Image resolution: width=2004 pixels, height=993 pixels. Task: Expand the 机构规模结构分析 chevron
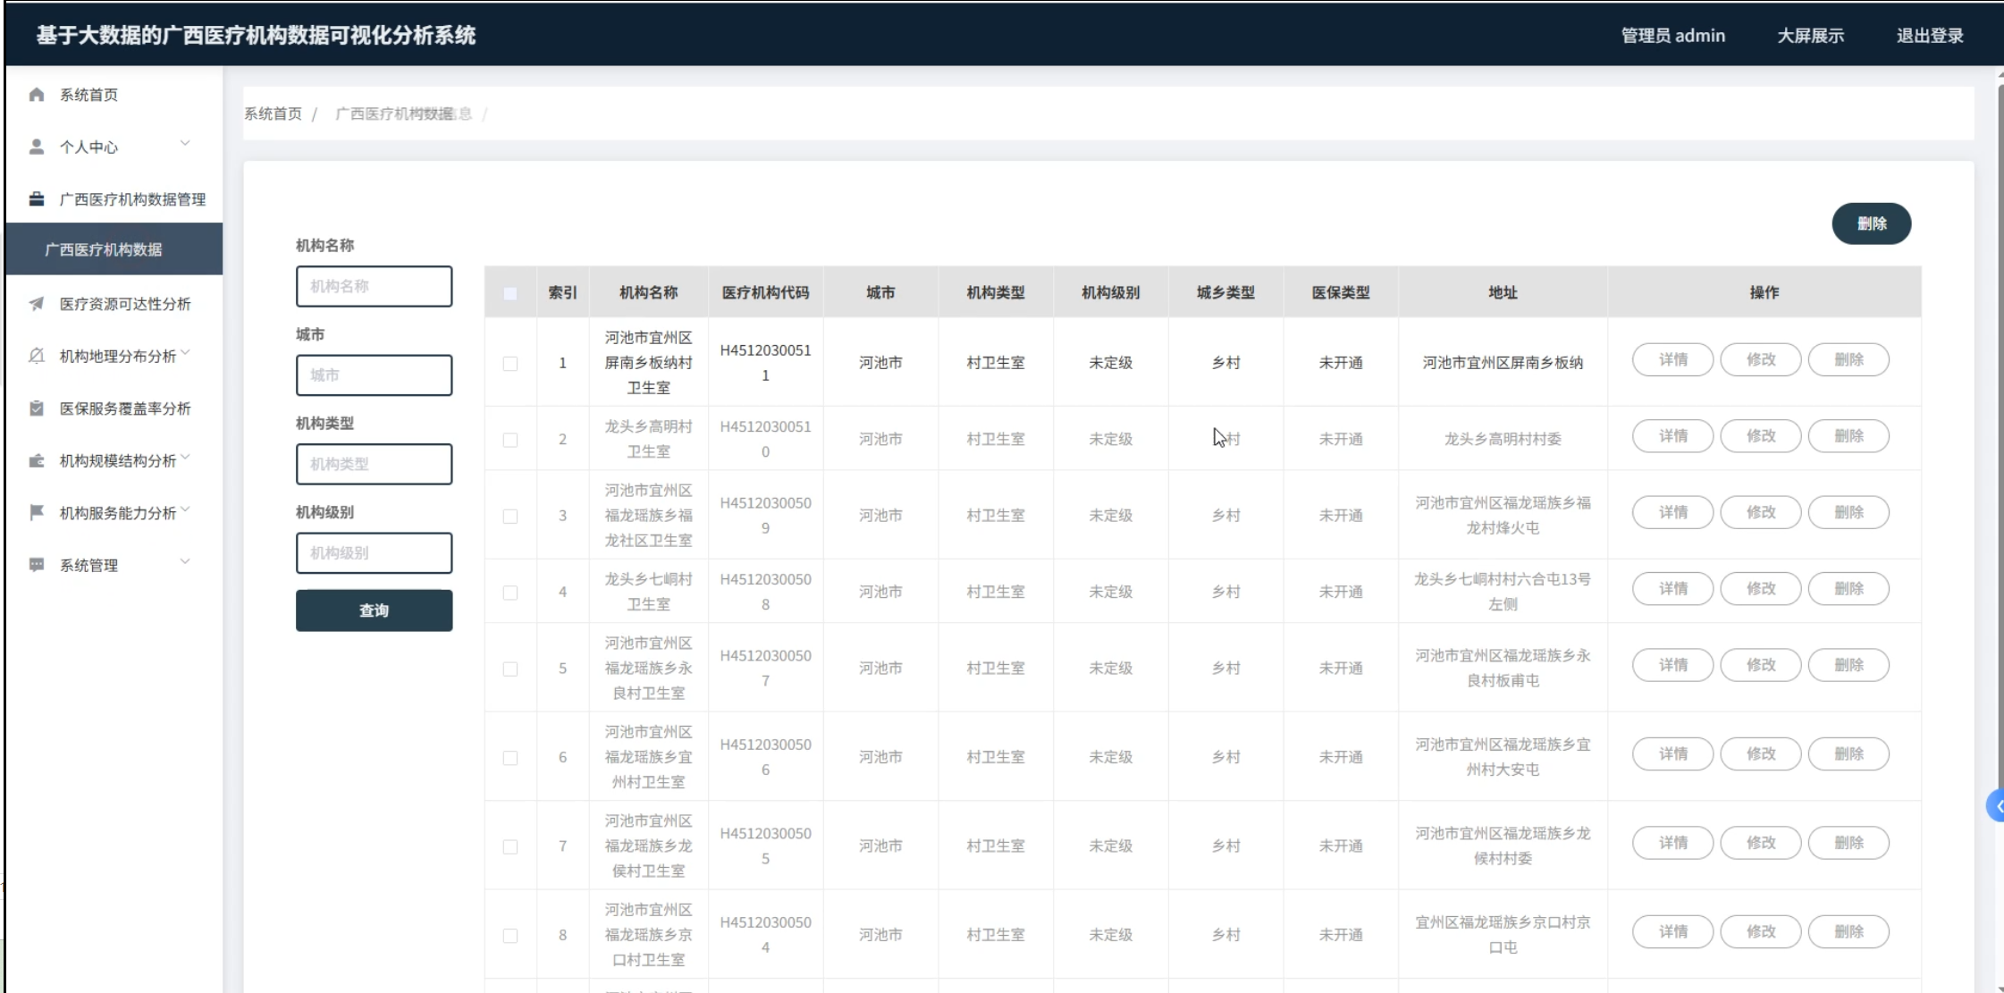tap(185, 458)
